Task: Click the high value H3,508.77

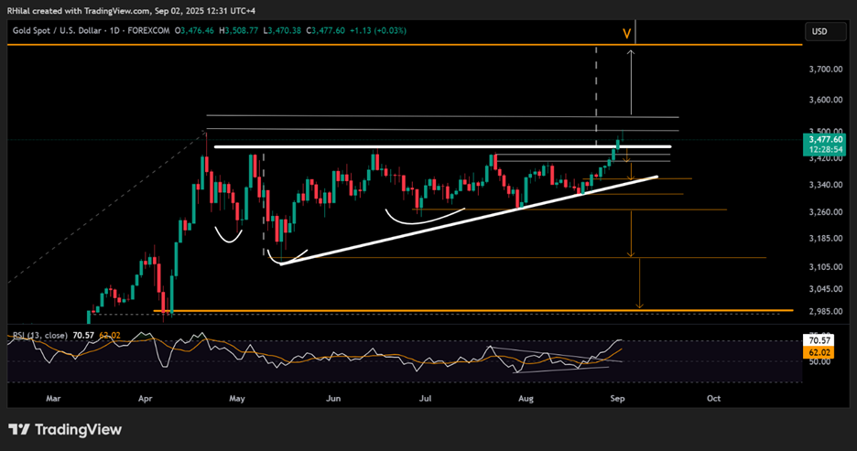Action: coord(238,30)
